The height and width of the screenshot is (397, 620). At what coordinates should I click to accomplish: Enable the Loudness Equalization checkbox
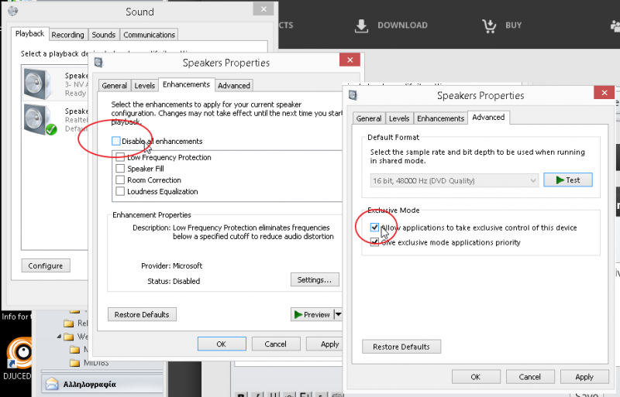(120, 191)
